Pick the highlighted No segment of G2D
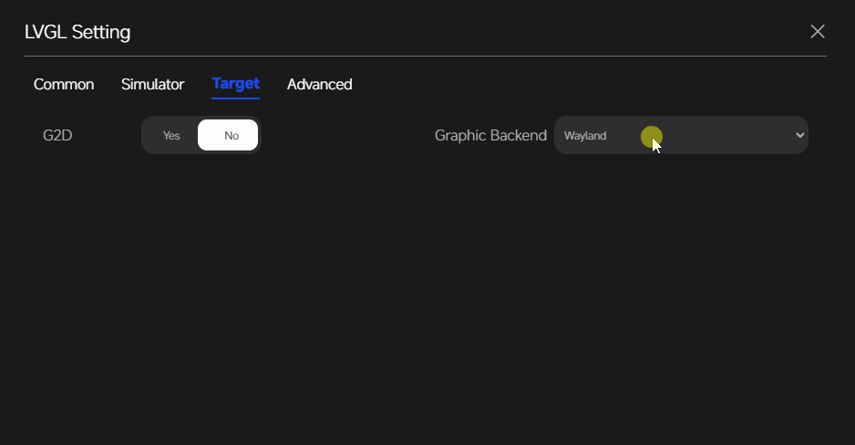This screenshot has width=855, height=445. (228, 135)
